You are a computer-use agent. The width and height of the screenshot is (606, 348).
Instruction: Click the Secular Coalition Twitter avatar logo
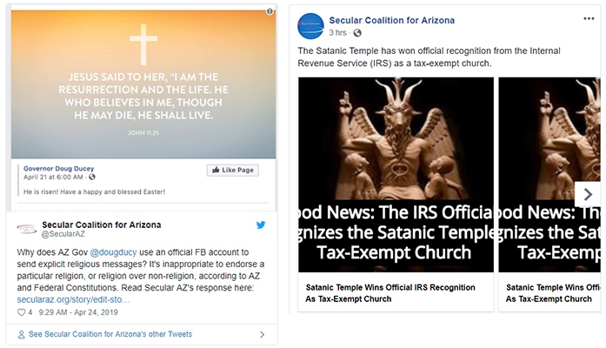[x=25, y=229]
